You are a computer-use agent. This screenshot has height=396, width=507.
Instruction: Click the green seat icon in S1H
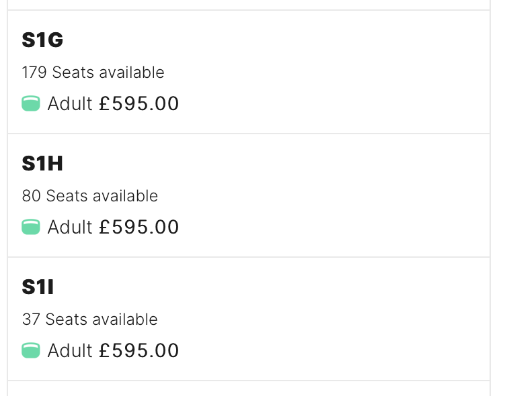(31, 227)
